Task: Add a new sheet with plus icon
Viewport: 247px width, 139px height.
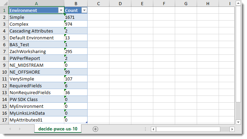Action: (95, 129)
